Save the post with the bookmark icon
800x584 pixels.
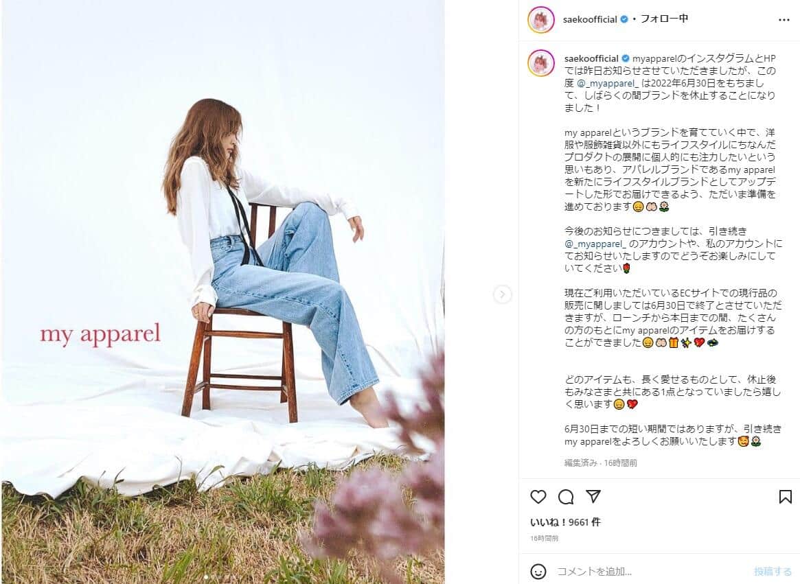(785, 497)
